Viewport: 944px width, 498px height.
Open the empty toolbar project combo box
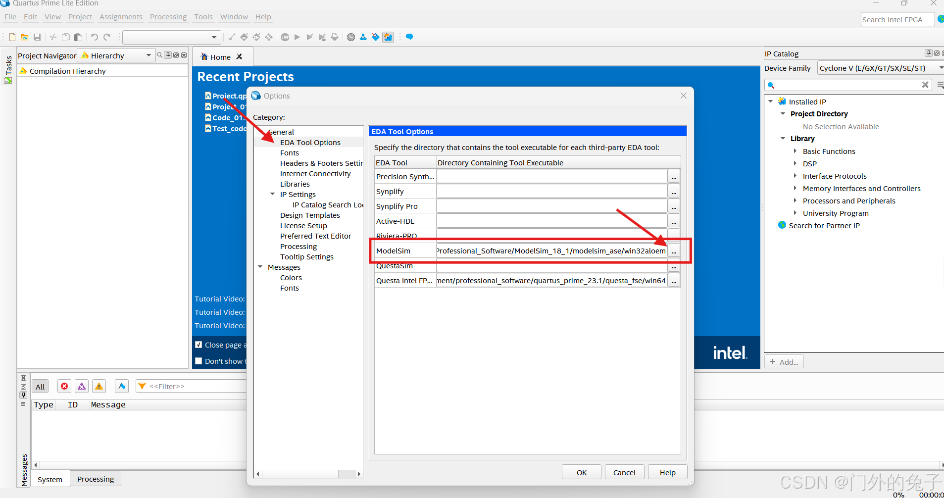[x=171, y=37]
